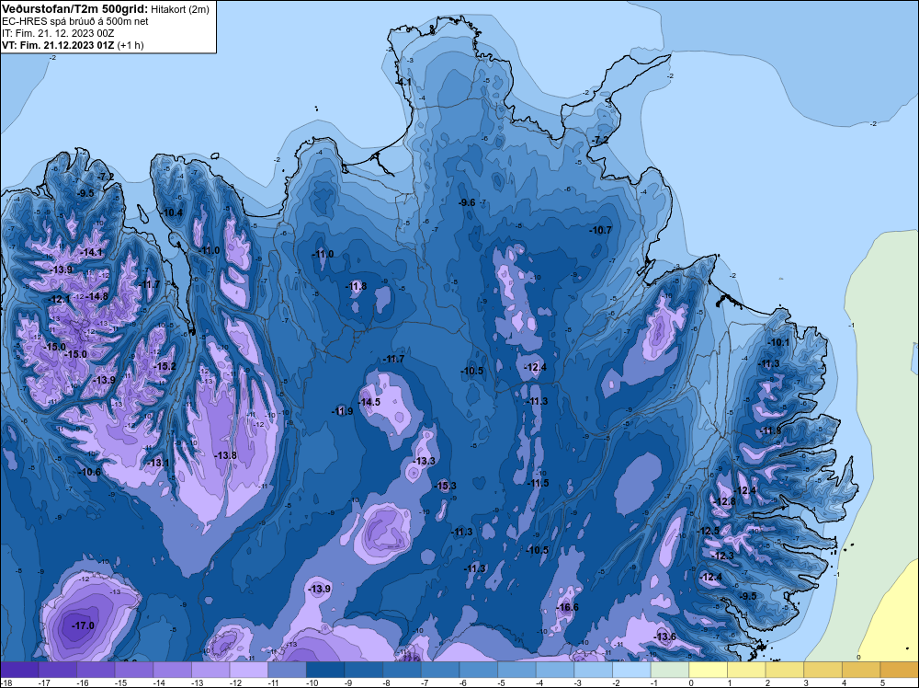Click the -14.5 temperature label
This screenshot has height=688, width=919.
tap(369, 402)
